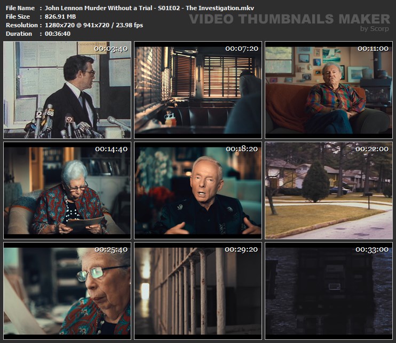Select the duration value 00:36:40
Image resolution: width=396 pixels, height=343 pixels.
58,34
